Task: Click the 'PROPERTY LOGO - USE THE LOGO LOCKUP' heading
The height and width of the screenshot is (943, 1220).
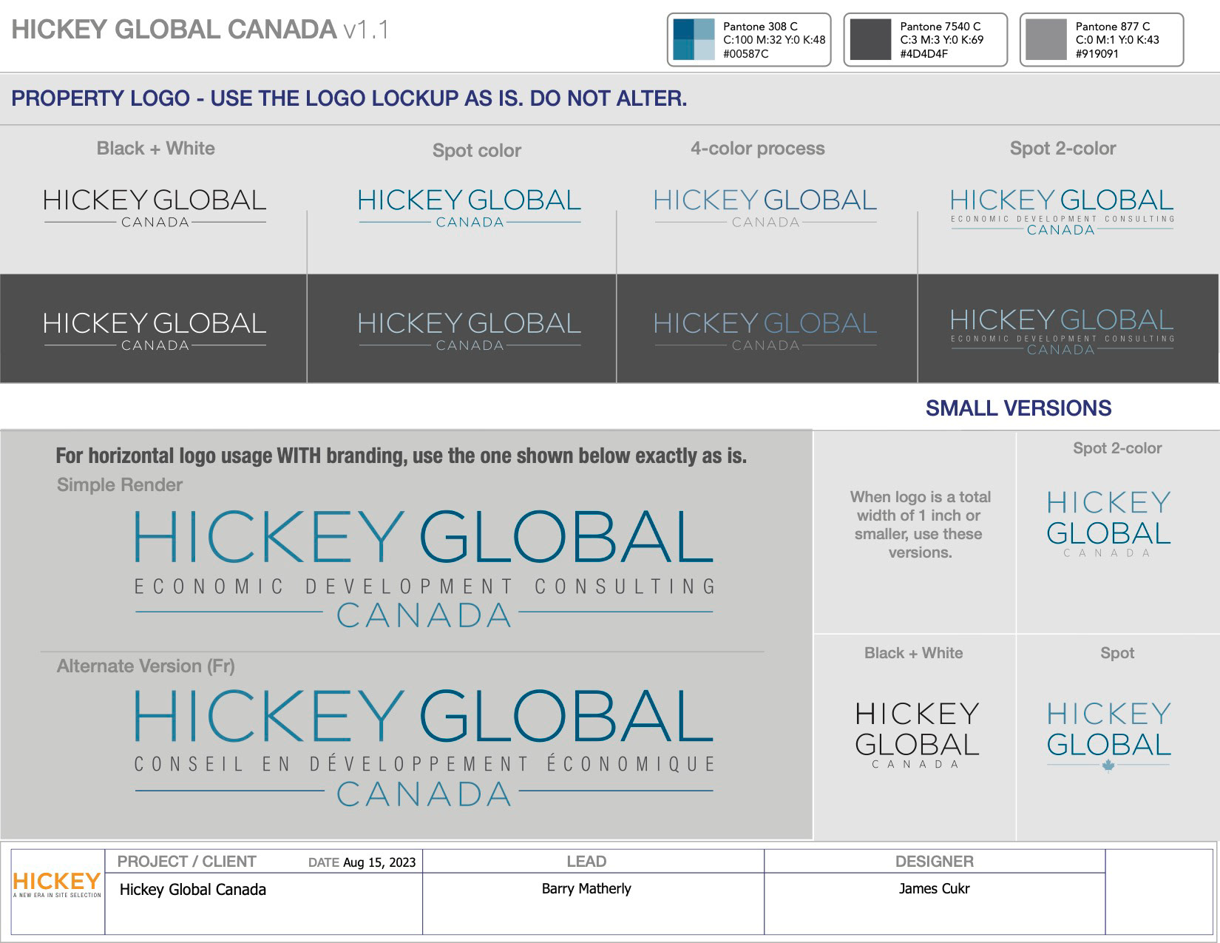Action: [349, 98]
